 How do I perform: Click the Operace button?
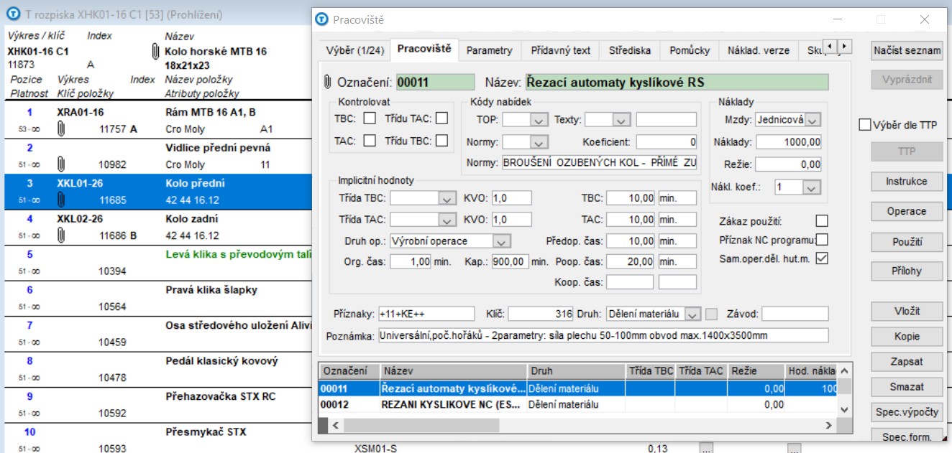click(907, 212)
